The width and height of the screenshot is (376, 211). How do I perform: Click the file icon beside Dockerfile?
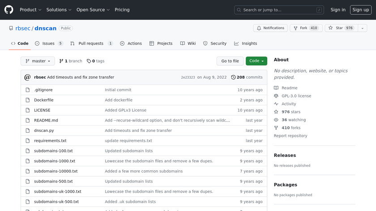pos(27,100)
